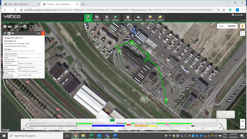
Task: Switch to Map view
Action: coord(221,26)
